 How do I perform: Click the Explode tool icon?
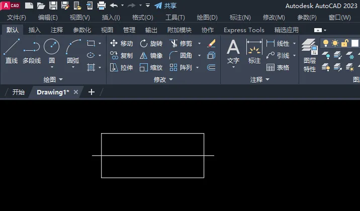211,55
